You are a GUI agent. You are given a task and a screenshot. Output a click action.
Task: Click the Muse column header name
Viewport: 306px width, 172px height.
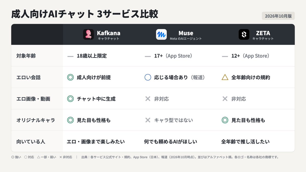(186, 33)
